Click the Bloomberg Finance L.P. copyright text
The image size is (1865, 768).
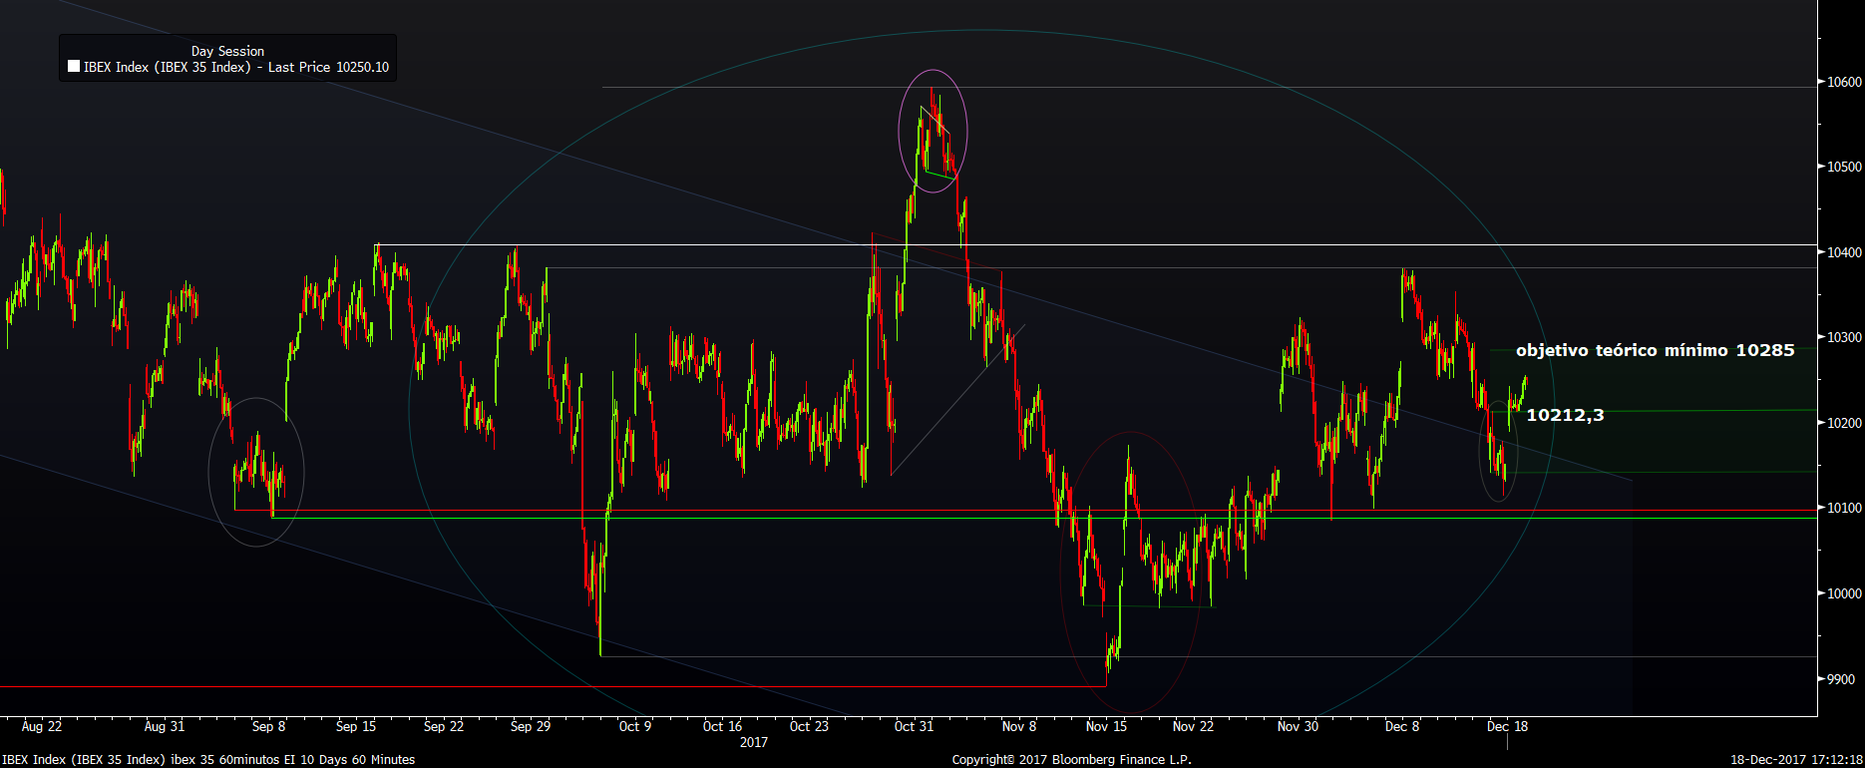pos(1071,759)
